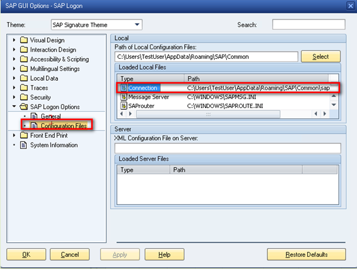The height and width of the screenshot is (269, 357).
Task: Click the leftmost scroll-left arrow in local files list
Action: click(x=122, y=114)
